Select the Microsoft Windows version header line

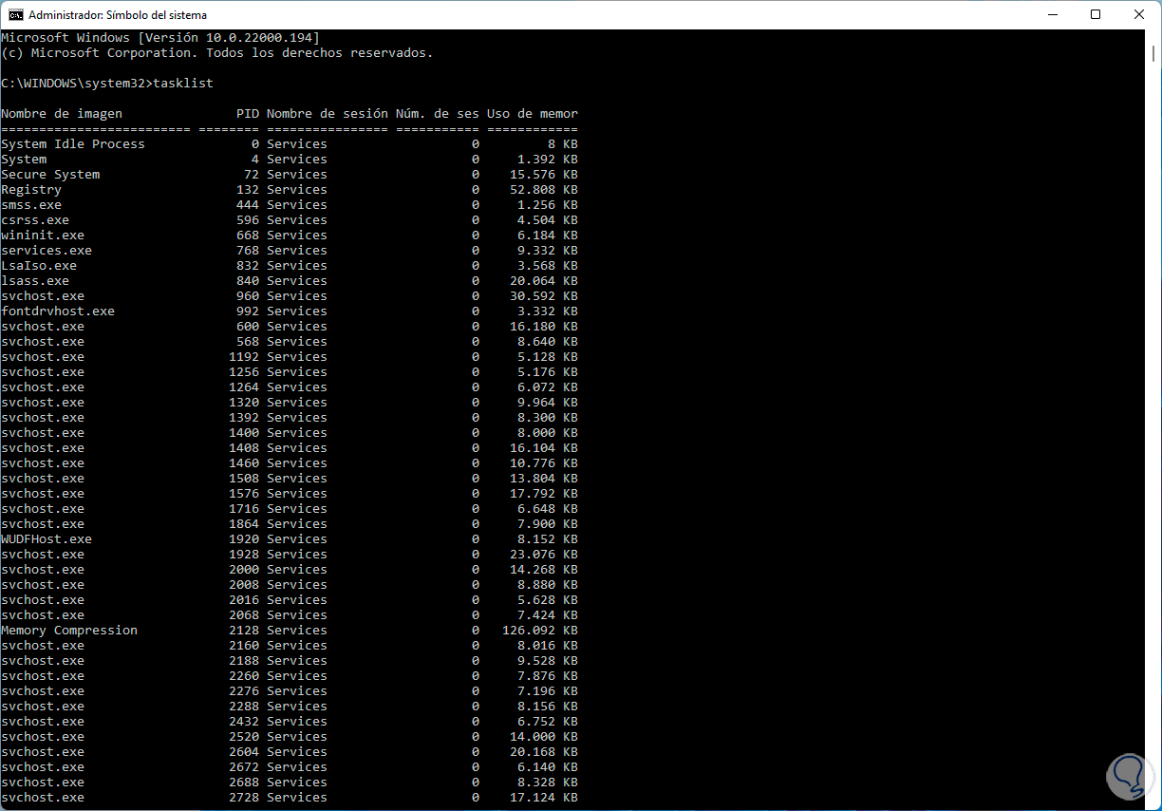tap(161, 37)
